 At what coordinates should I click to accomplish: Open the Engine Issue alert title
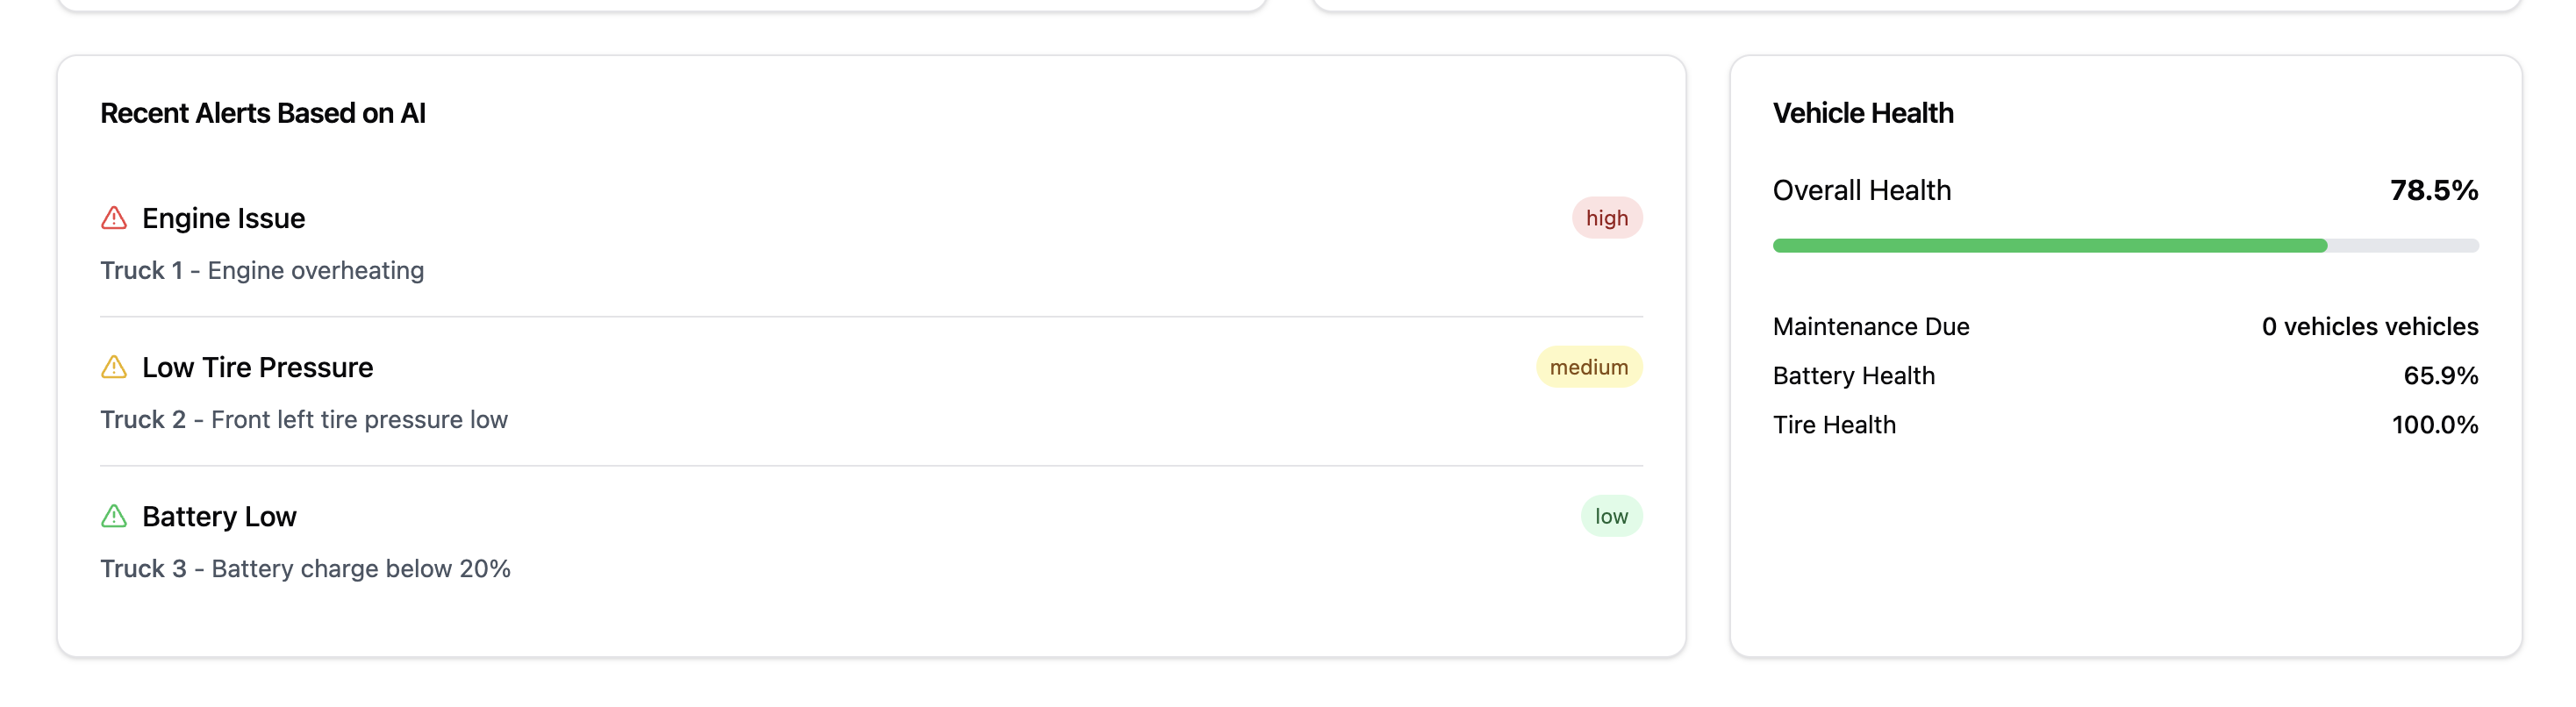tap(223, 218)
